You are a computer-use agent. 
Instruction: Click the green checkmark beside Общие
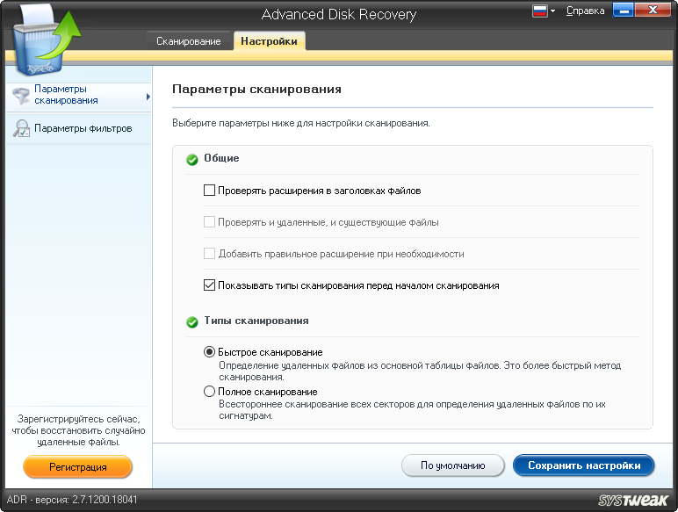pyautogui.click(x=192, y=160)
